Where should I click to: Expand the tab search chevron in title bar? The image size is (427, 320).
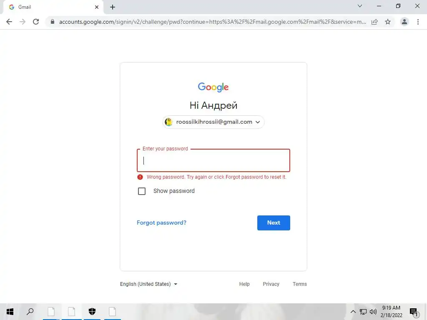[360, 6]
